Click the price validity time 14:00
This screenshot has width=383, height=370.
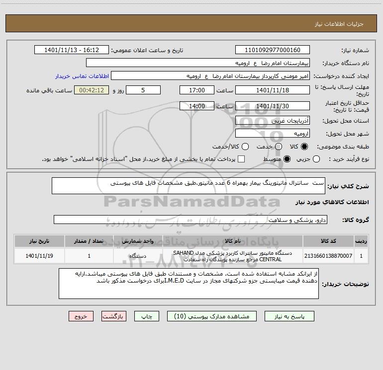197,106
